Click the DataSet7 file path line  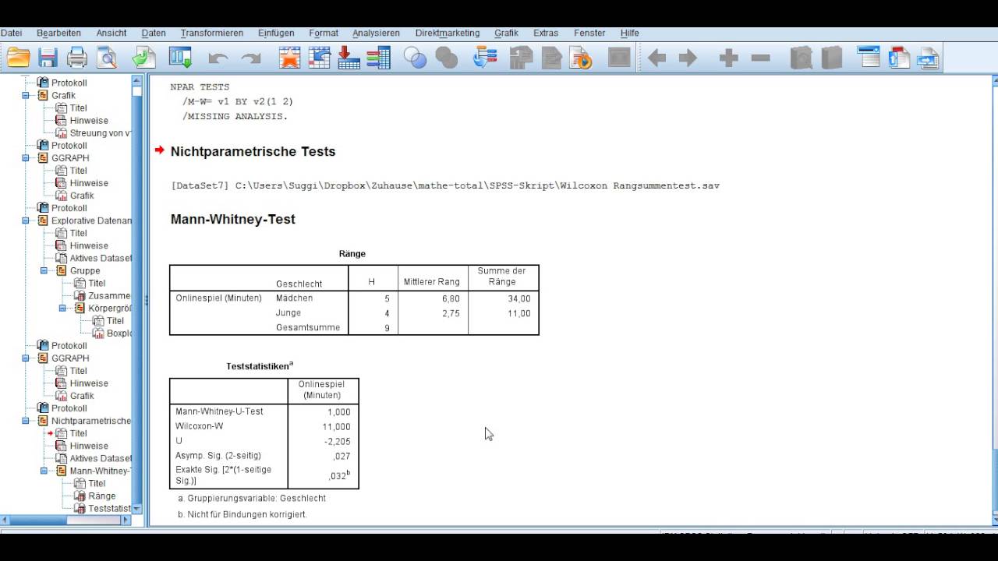click(445, 185)
